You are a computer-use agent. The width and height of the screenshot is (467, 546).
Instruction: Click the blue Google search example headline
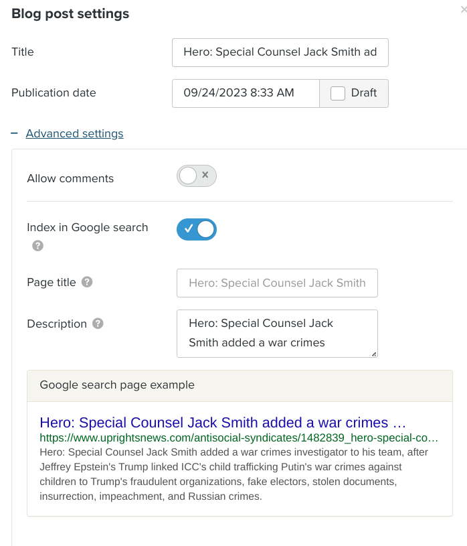pyautogui.click(x=223, y=423)
